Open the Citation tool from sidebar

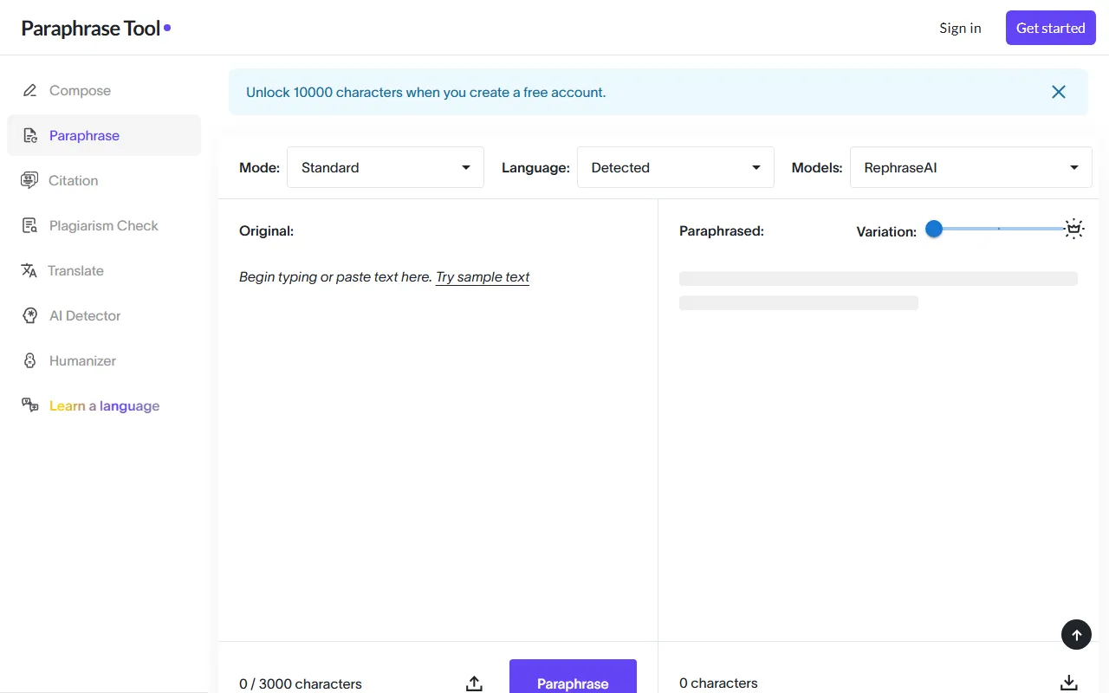73,180
